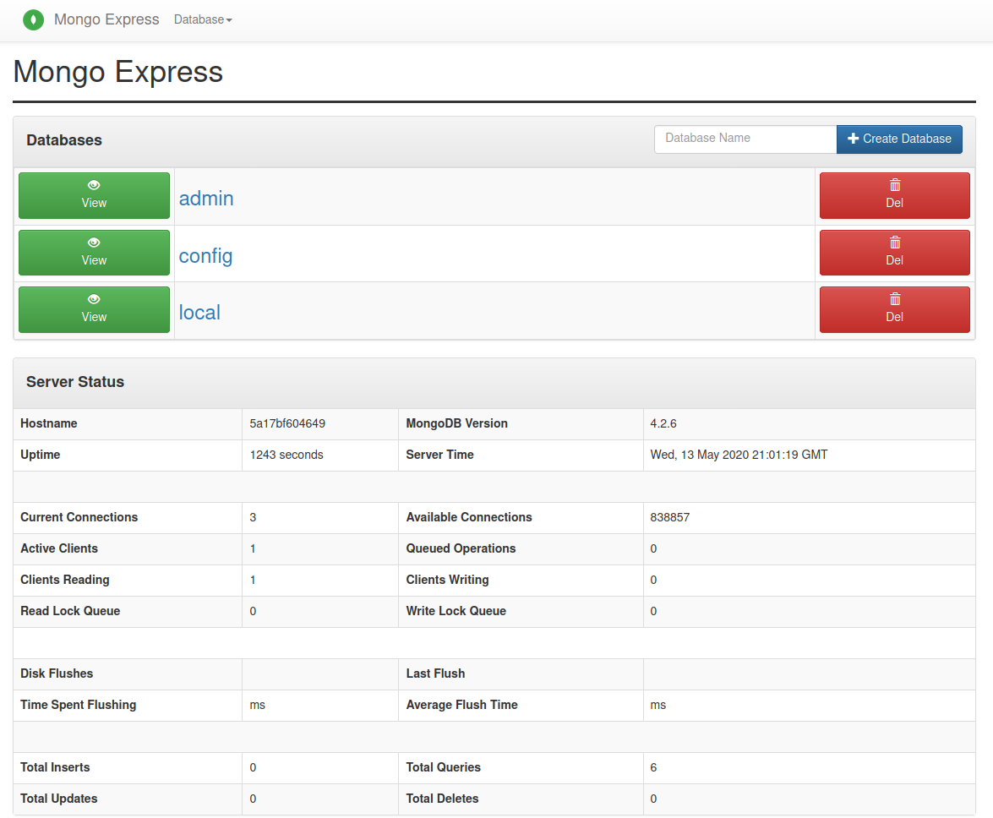Click the large Mongo Express page title
The height and width of the screenshot is (818, 993).
118,72
